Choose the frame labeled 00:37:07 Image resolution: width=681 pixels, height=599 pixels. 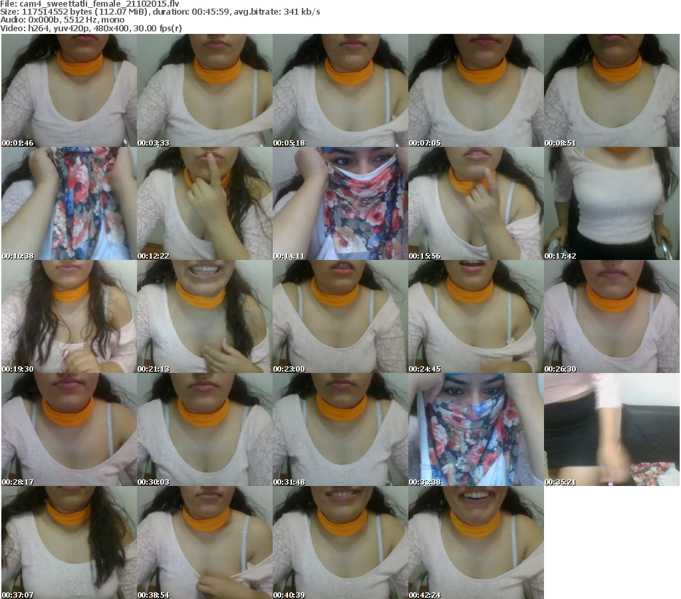69,542
